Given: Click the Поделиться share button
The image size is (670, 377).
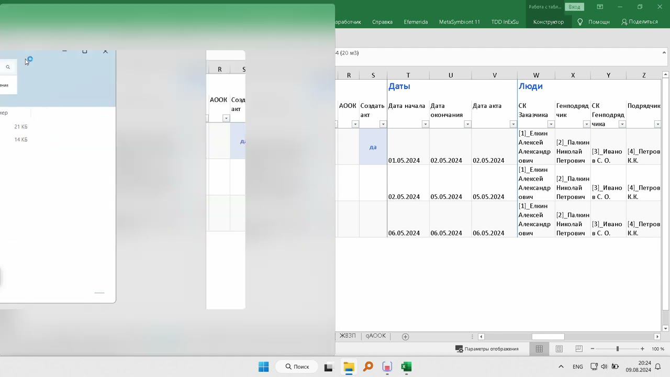Looking at the screenshot, I should [639, 22].
